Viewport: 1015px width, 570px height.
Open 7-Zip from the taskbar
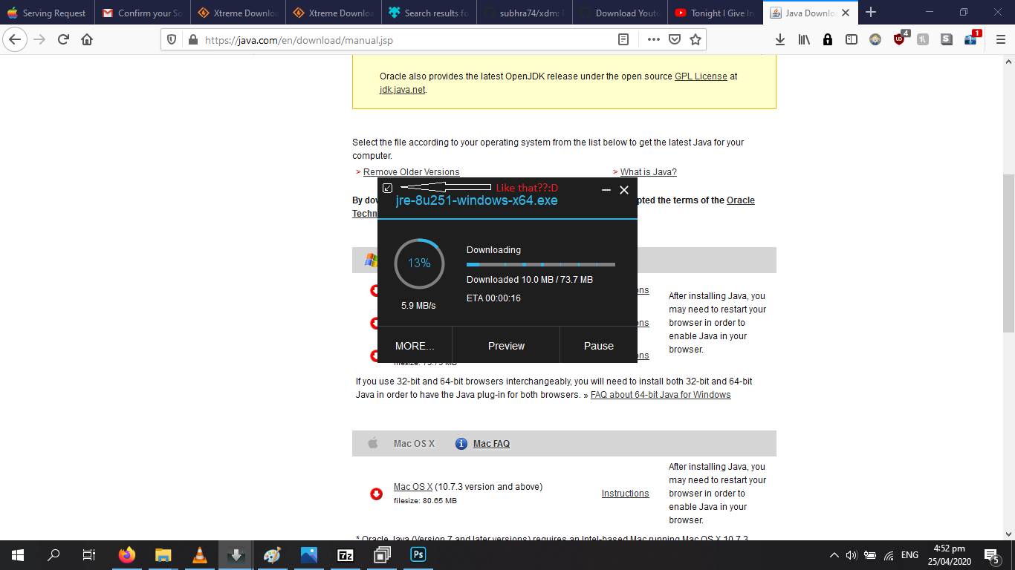point(345,554)
